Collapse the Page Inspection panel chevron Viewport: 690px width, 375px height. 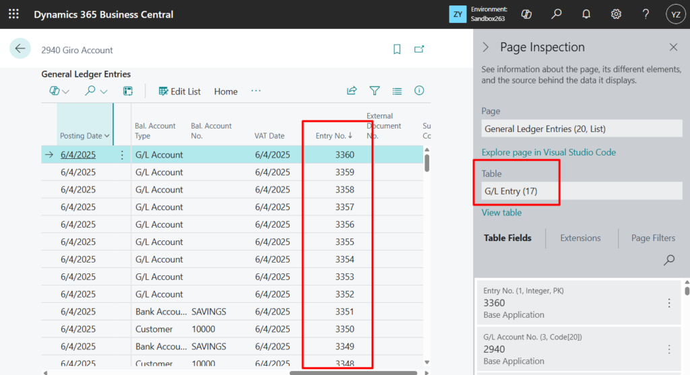click(485, 47)
